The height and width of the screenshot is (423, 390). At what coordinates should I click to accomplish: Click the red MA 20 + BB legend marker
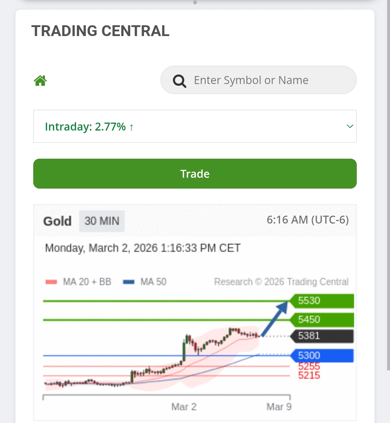click(51, 282)
